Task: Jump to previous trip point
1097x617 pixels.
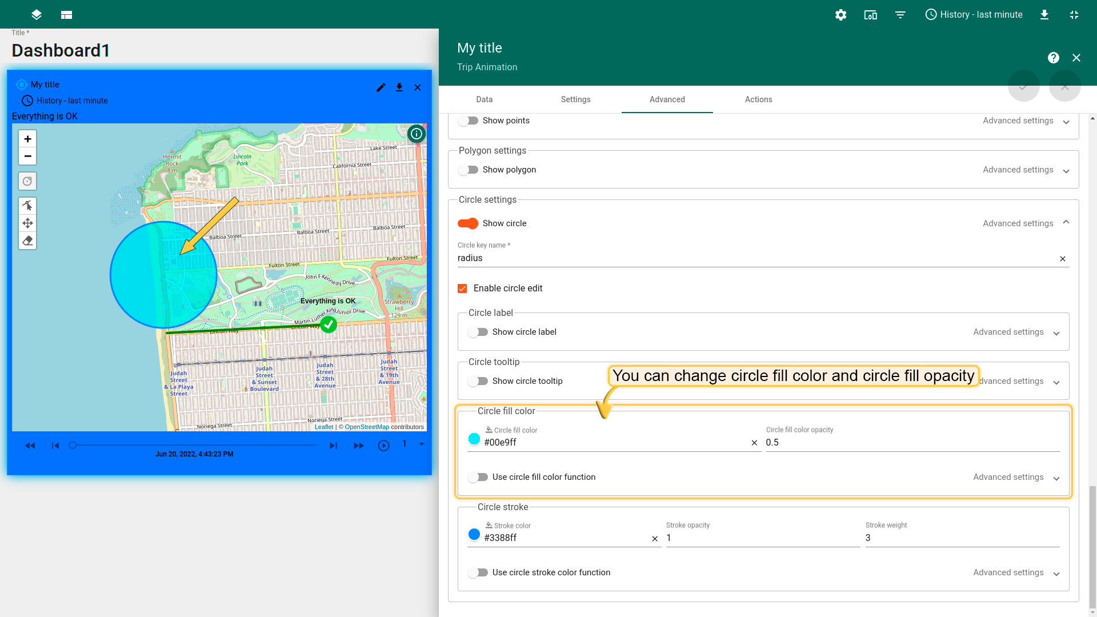Action: (55, 446)
